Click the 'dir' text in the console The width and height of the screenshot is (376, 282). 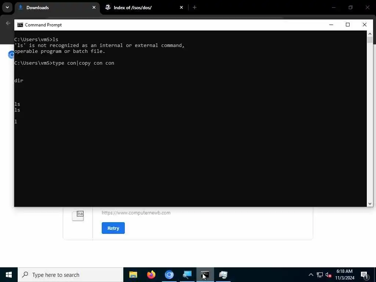pos(19,80)
